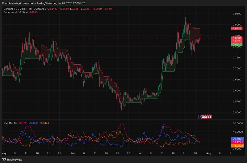Click the 0.9500 level on price scale
This screenshot has height=163, width=247.
click(x=237, y=14)
